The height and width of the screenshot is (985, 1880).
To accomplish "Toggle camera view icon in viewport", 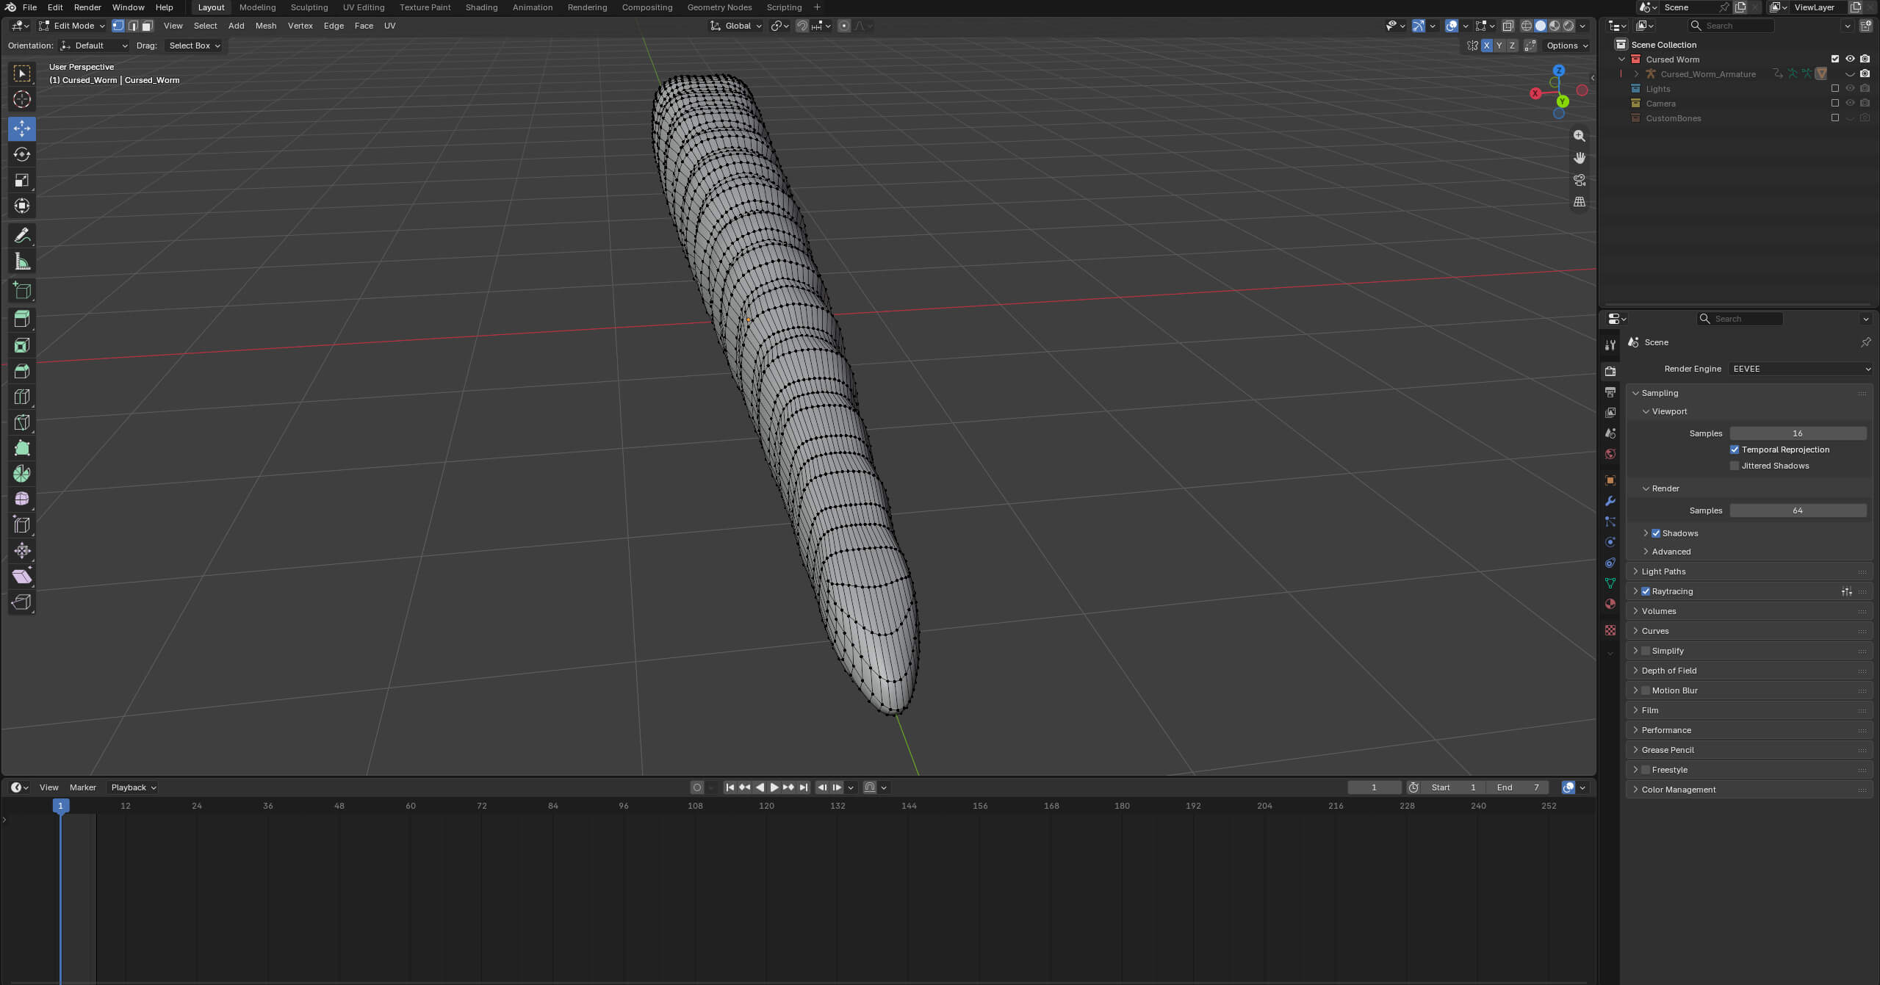I will click(x=1579, y=180).
